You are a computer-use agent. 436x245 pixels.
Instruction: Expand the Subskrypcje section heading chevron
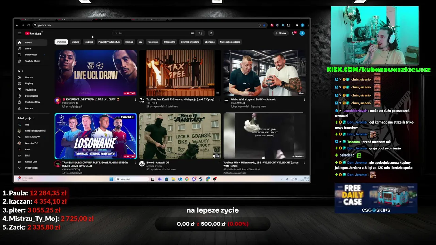pyautogui.click(x=33, y=118)
